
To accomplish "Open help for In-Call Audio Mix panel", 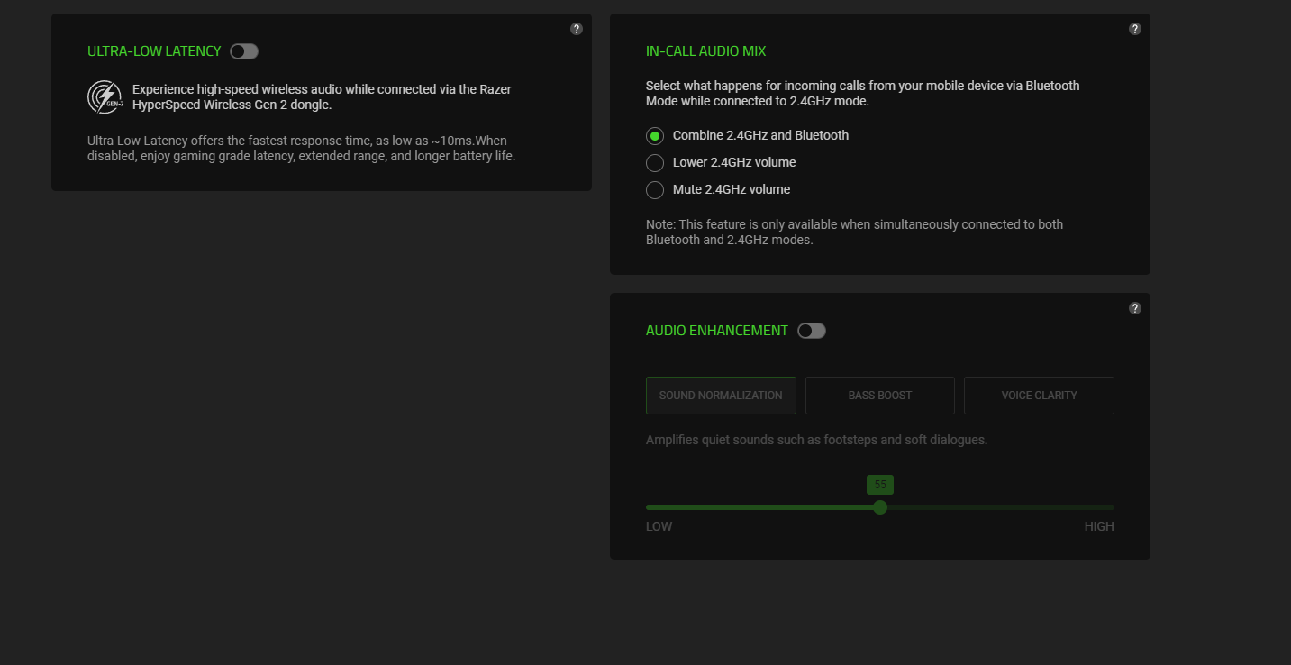I will click(x=1135, y=29).
